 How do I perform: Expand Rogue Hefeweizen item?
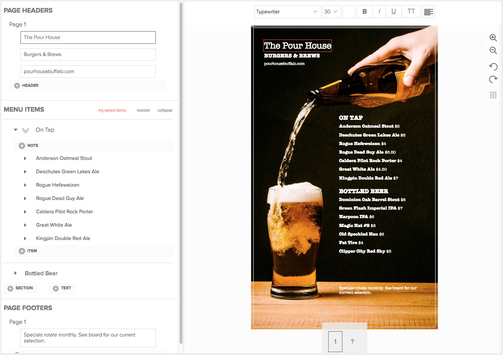click(25, 185)
